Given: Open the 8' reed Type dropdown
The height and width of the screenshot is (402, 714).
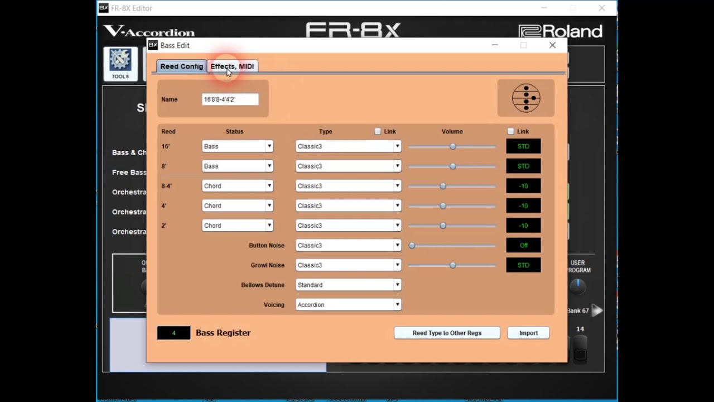Looking at the screenshot, I should tap(348, 166).
